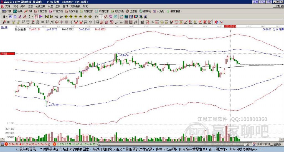The width and height of the screenshot is (284, 152).
Task: Toggle the crosshair cursor tool
Action: (x=101, y=17)
